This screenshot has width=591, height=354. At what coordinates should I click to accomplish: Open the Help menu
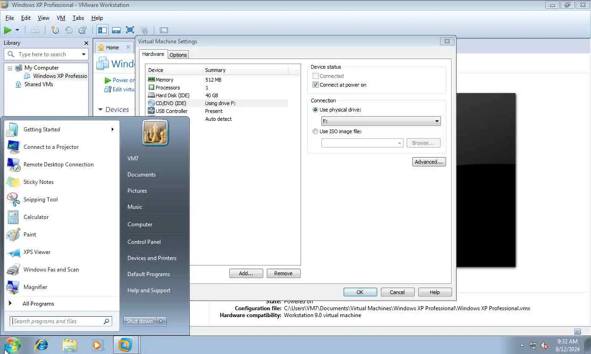97,18
